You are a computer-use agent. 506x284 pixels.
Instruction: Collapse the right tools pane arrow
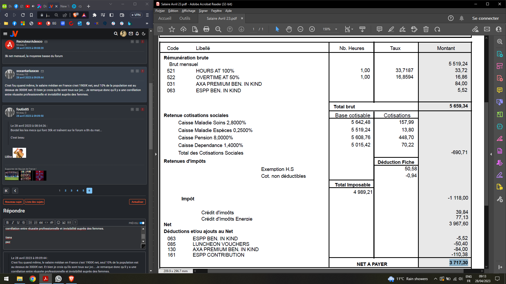coord(491,154)
